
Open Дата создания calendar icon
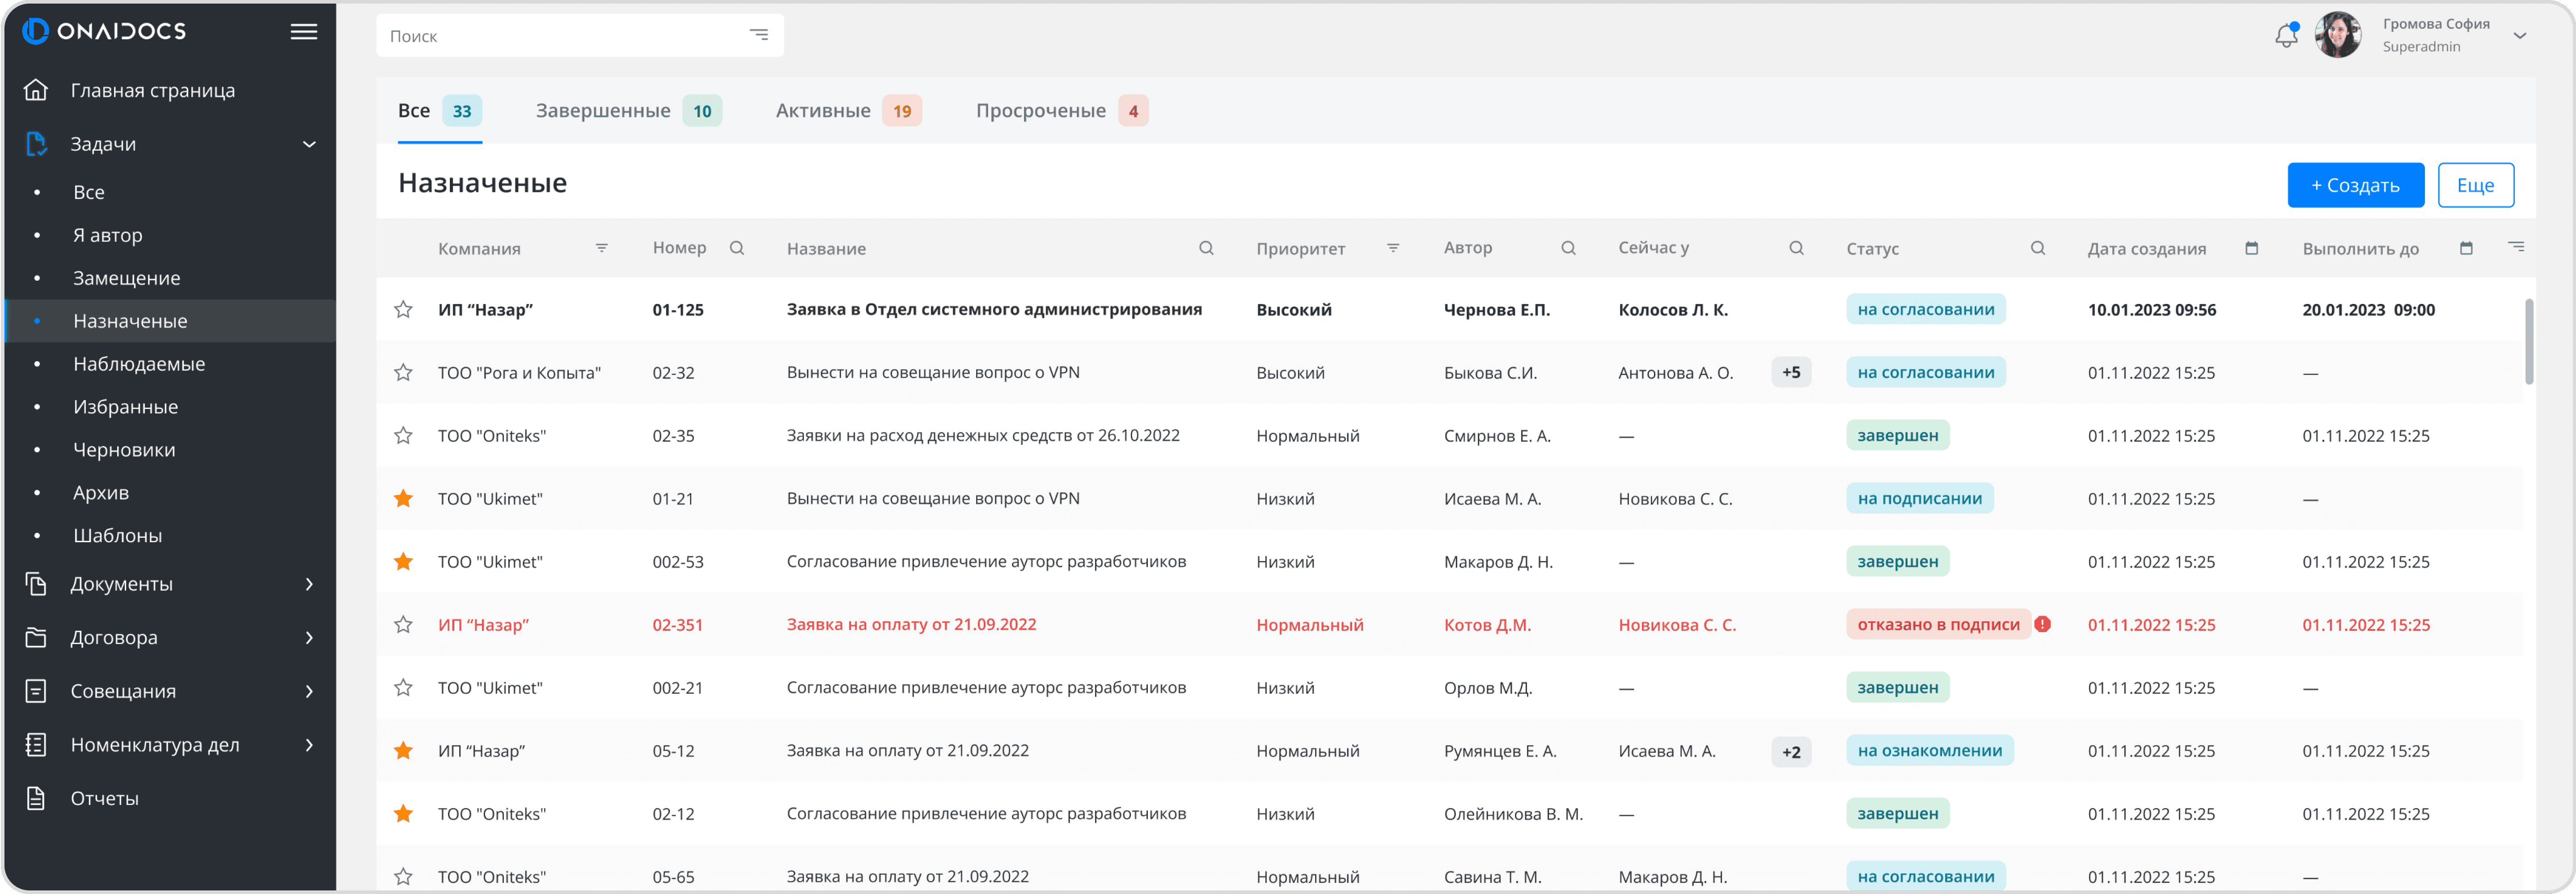(2251, 248)
